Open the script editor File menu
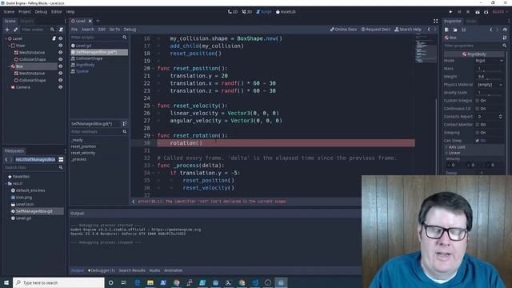 (74, 30)
